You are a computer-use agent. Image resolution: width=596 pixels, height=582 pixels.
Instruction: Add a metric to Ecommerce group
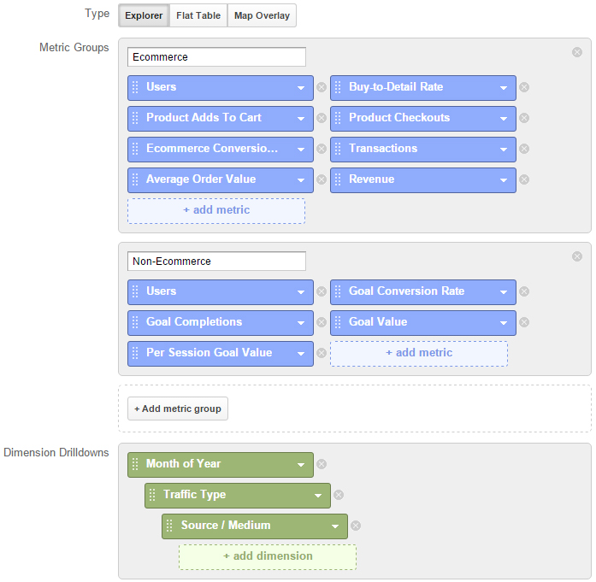point(216,211)
